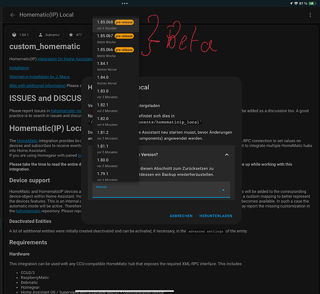Click the battery indicator in status bar
This screenshot has width=320, height=294.
point(312,4)
